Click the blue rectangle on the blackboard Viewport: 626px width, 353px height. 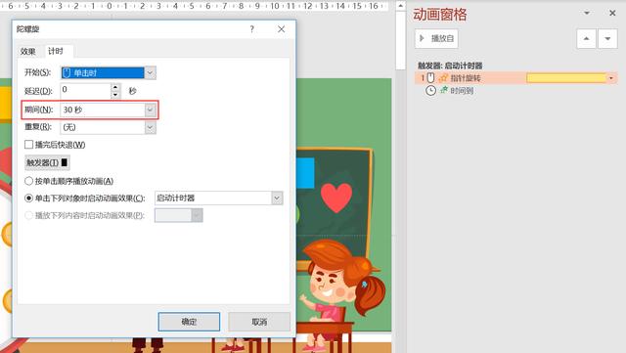(305, 173)
